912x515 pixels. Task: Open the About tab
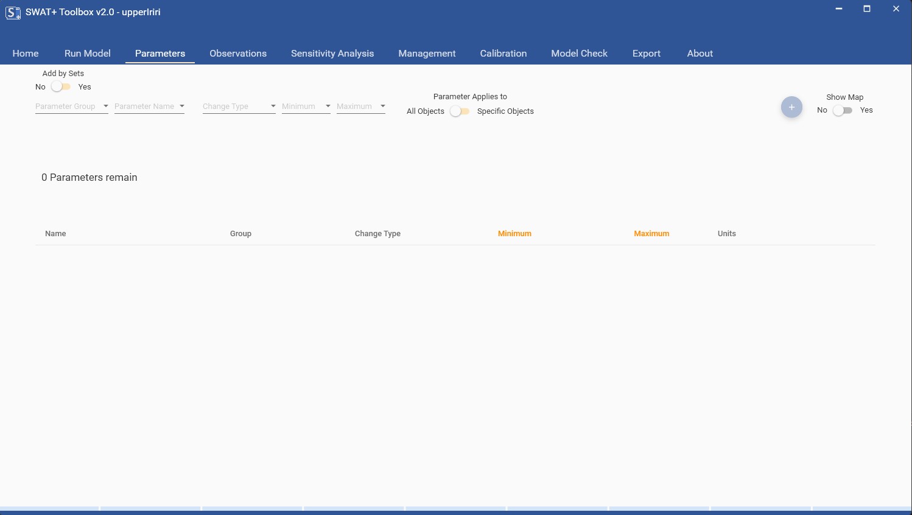tap(700, 54)
